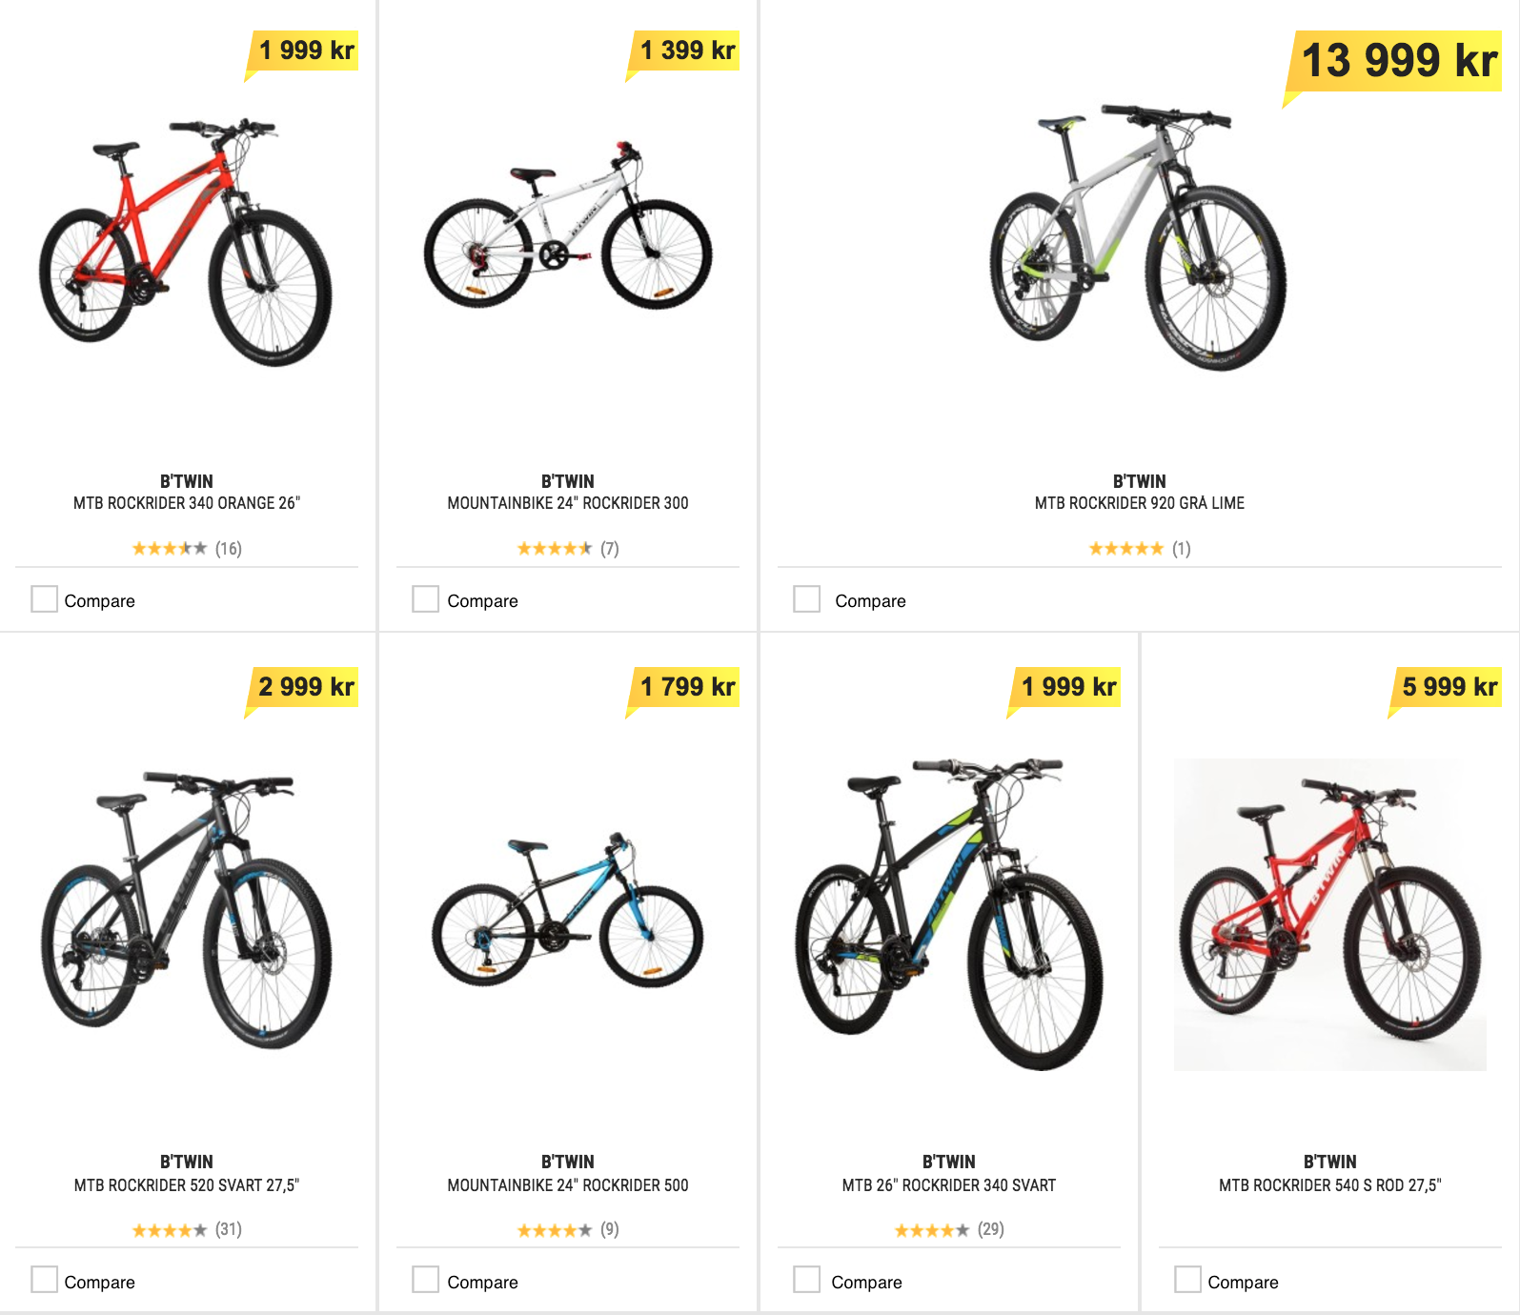Open the orange Rockrider 340 bike image
Image resolution: width=1520 pixels, height=1315 pixels.
click(x=186, y=243)
